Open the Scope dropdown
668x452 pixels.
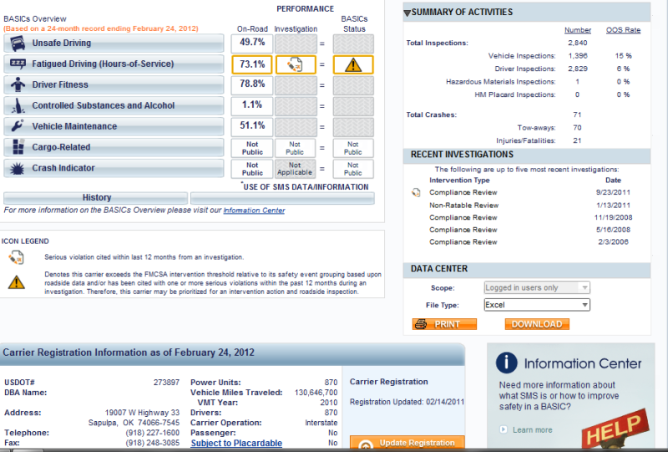click(x=537, y=288)
